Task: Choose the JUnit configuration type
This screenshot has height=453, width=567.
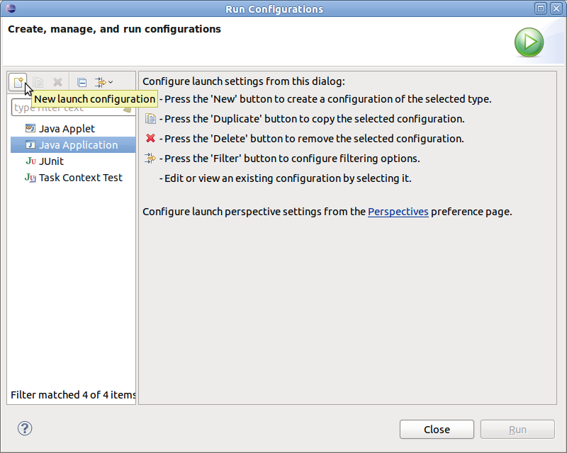Action: click(x=51, y=161)
